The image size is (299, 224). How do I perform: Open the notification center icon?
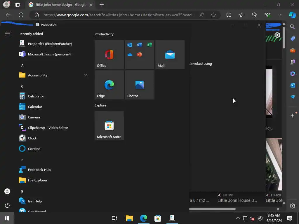coord(289,218)
